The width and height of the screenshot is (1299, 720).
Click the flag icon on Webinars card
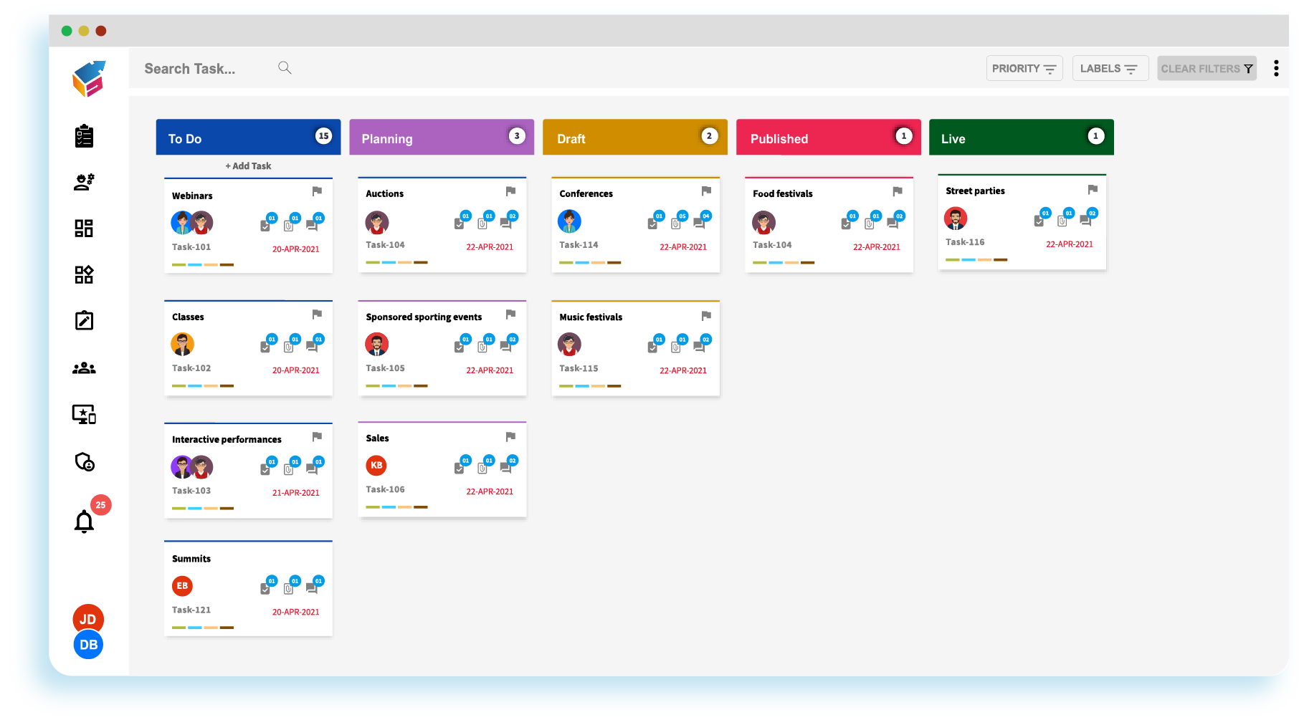317,191
